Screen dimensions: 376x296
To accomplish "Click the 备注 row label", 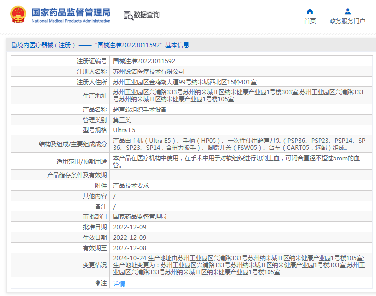I will pyautogui.click(x=101, y=207).
